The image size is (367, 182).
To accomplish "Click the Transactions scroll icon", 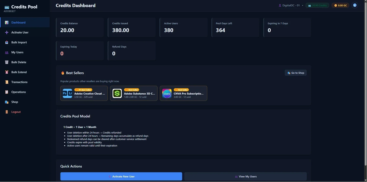I will point(7,82).
